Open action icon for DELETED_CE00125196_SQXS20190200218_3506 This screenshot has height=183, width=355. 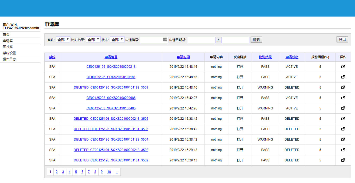pyautogui.click(x=343, y=119)
